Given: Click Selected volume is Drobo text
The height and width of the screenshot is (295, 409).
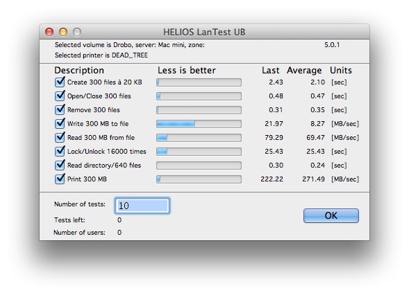Looking at the screenshot, I should (130, 45).
